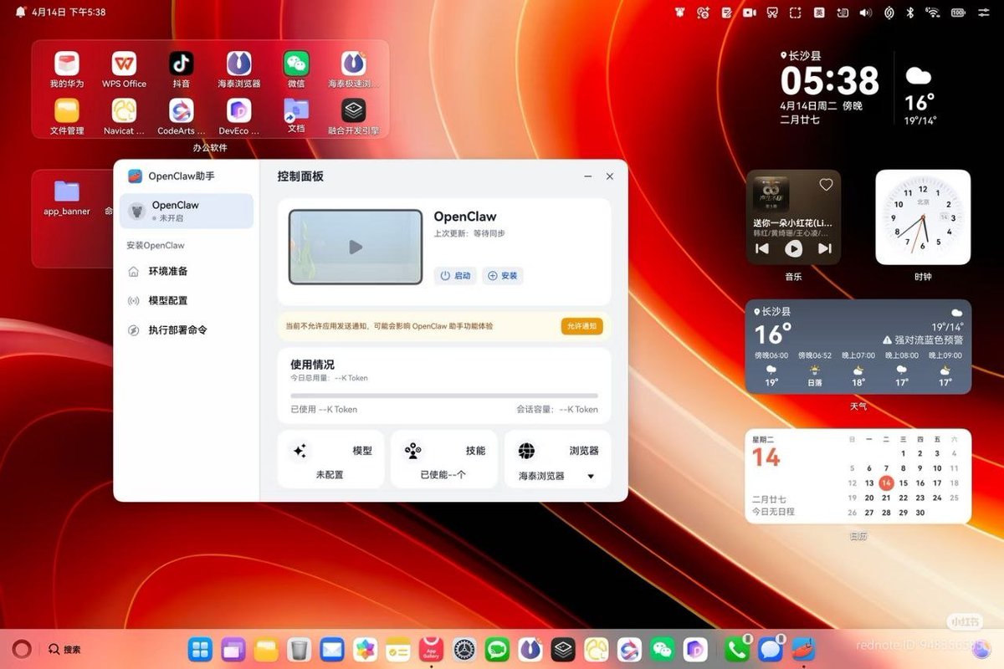Open the launcher grid in the dock

pyautogui.click(x=200, y=649)
